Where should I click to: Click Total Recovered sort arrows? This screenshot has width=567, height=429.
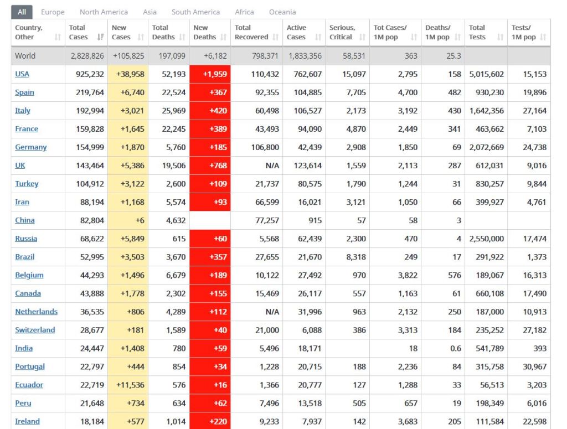pyautogui.click(x=275, y=37)
